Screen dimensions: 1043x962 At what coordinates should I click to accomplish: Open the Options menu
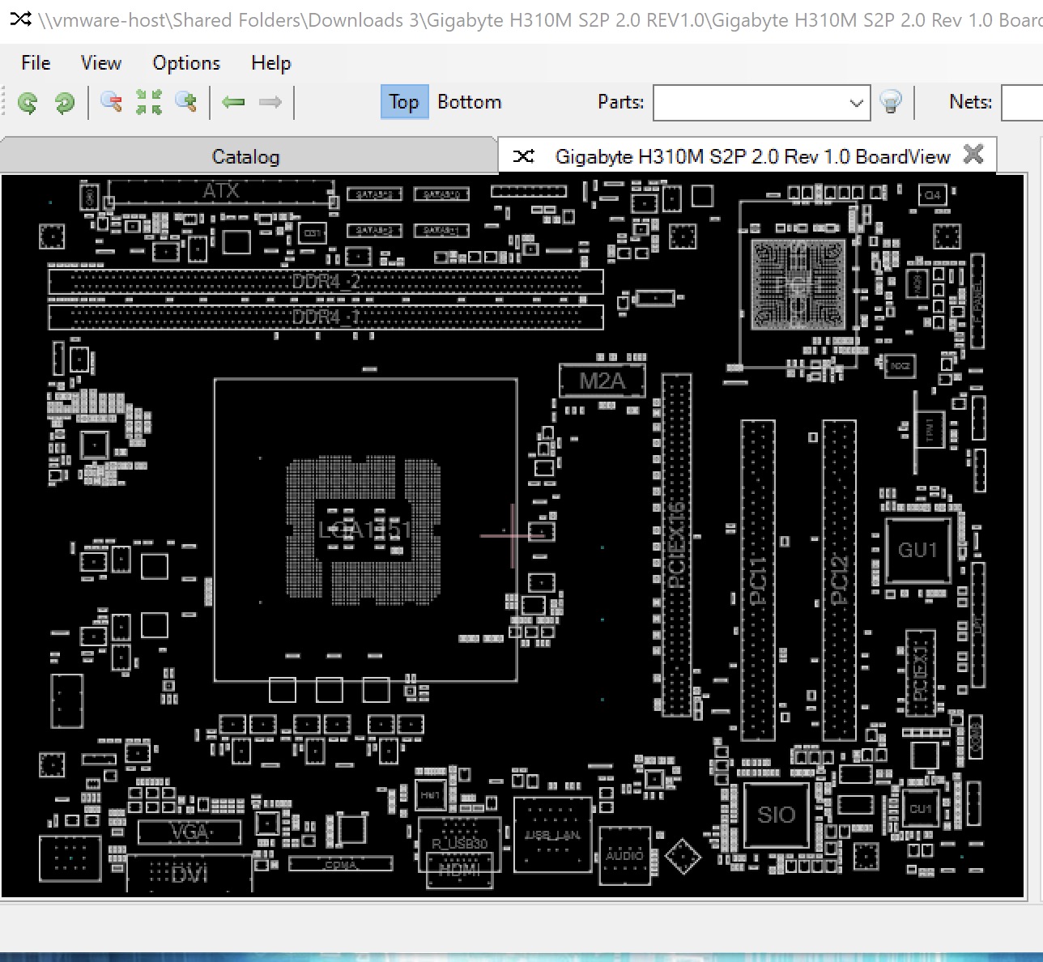click(x=185, y=62)
